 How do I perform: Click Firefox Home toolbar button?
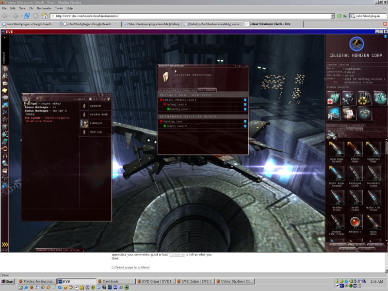pos(44,16)
